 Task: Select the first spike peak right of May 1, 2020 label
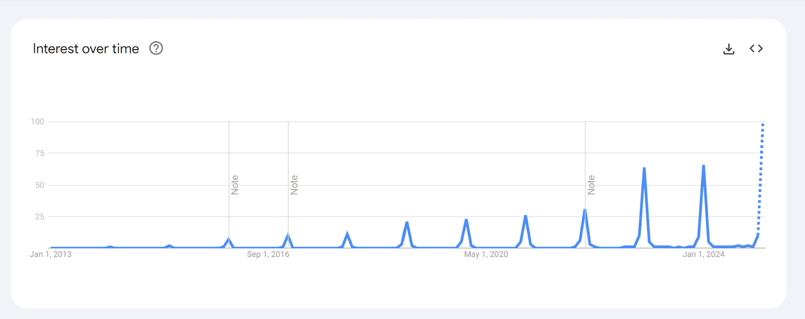[525, 216]
